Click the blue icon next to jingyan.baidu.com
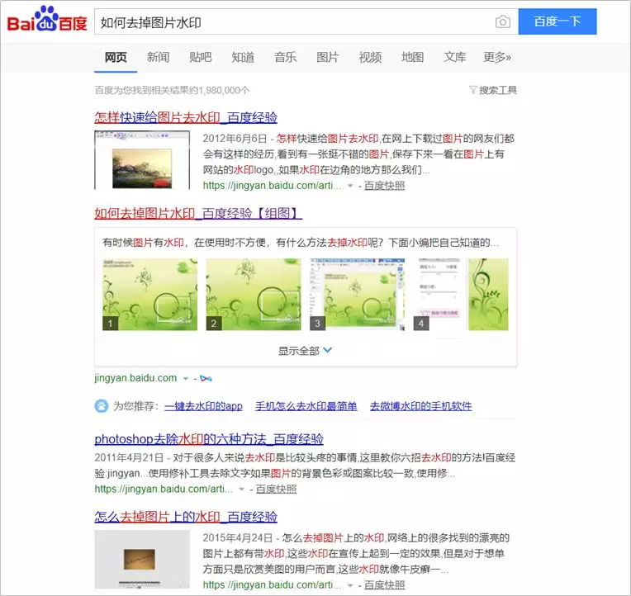This screenshot has height=596, width=631. 206,378
